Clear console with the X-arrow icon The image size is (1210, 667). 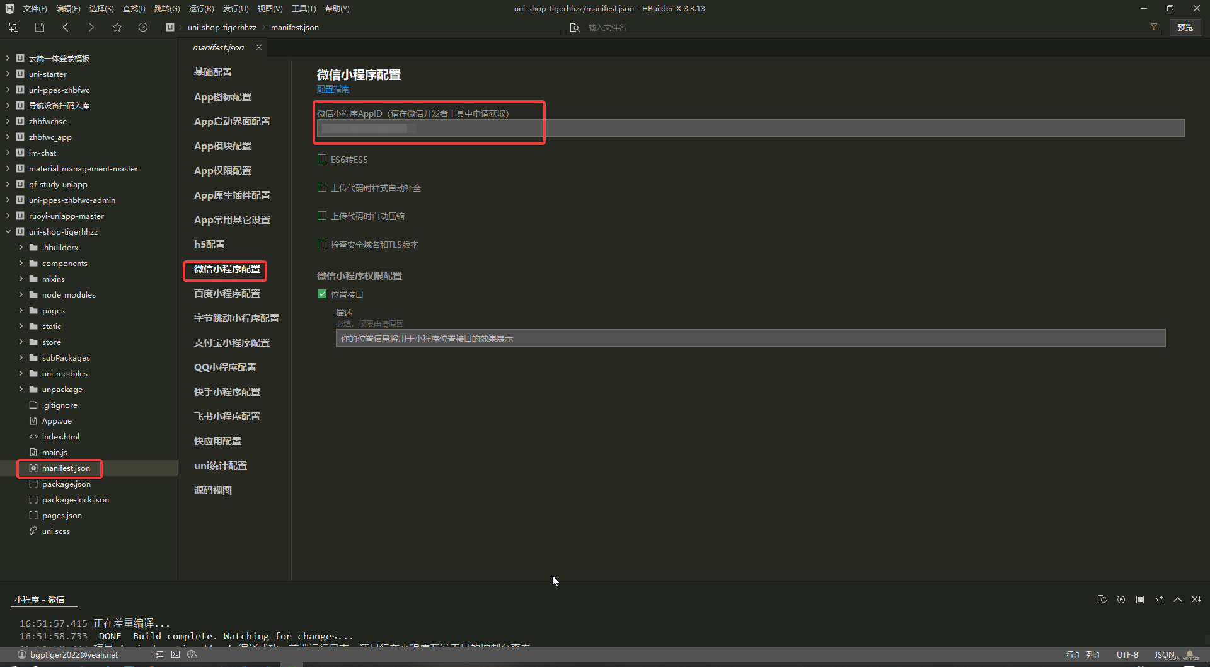pyautogui.click(x=1197, y=600)
